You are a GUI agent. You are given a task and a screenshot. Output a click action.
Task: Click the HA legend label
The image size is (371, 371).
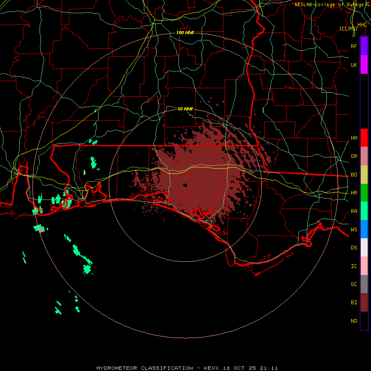point(354,138)
